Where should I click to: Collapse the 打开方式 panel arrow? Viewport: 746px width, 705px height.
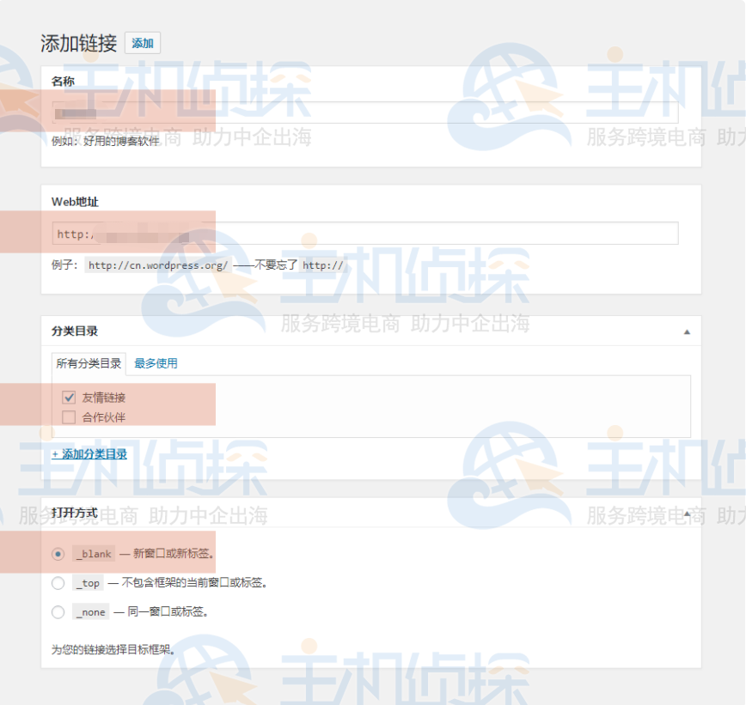coord(687,514)
